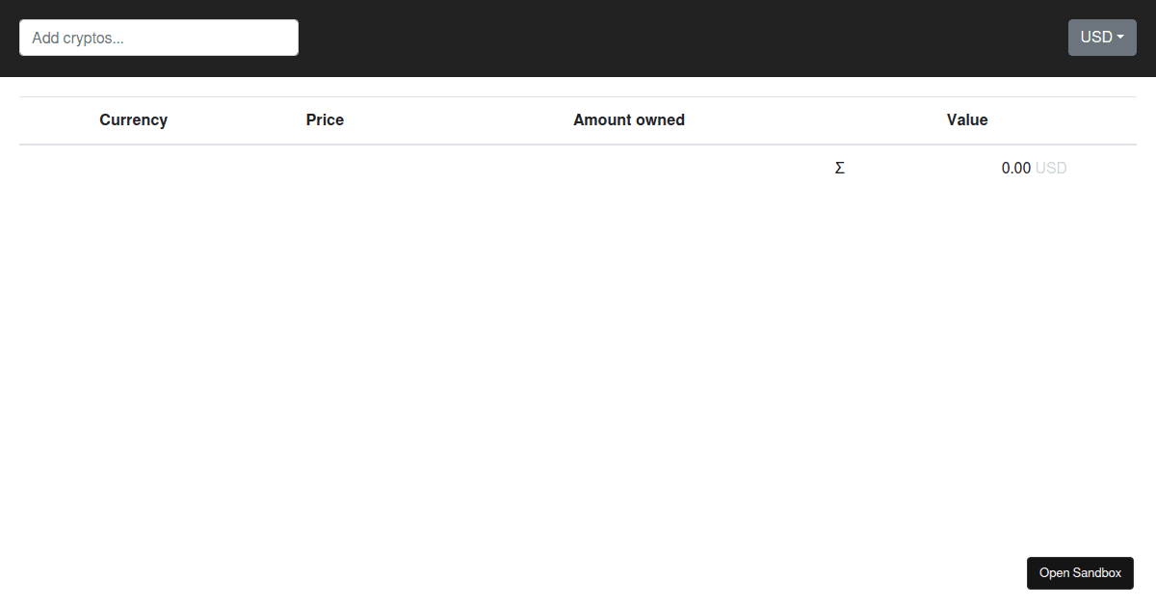The image size is (1156, 607).
Task: Open the sandbox via the corner link
Action: coord(1080,572)
